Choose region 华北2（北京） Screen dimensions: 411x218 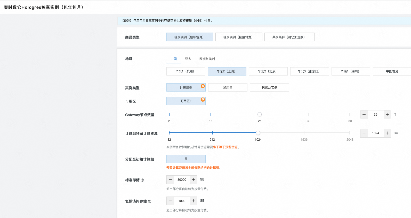coord(268,71)
